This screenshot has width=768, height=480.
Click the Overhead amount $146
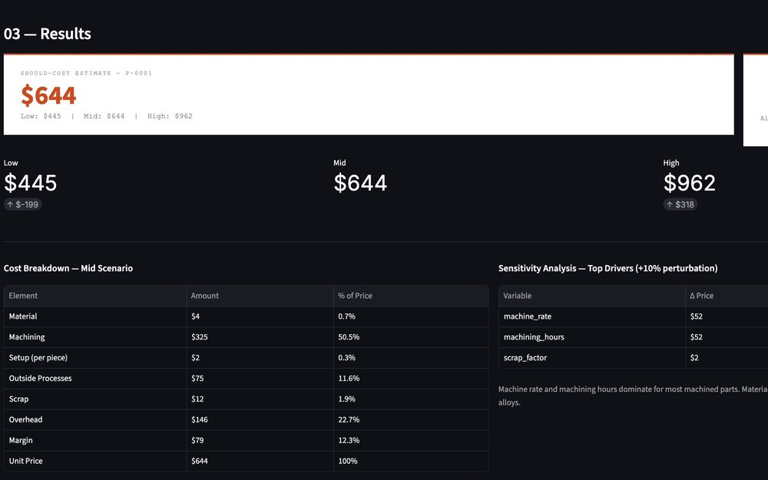[260, 419]
